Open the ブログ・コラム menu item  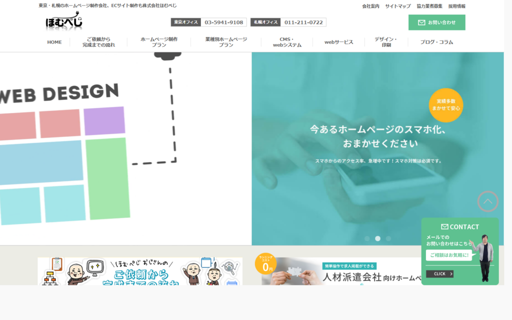pos(436,42)
